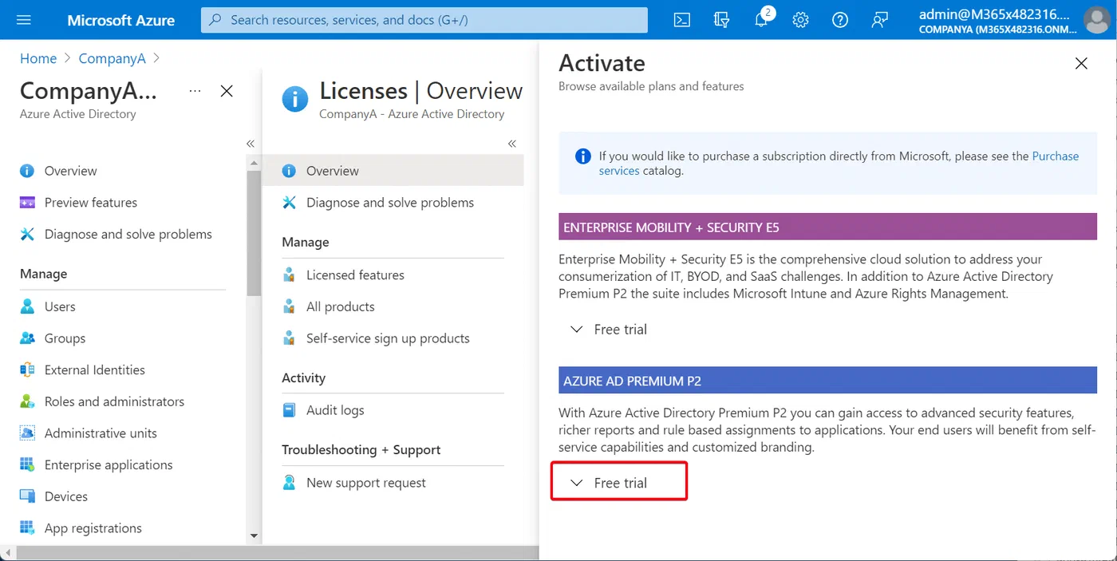This screenshot has width=1117, height=561.
Task: Open the notifications bell
Action: pyautogui.click(x=762, y=19)
